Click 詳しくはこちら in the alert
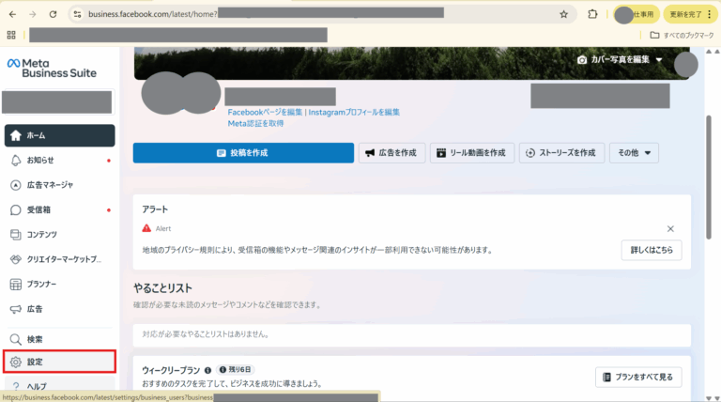 [652, 250]
